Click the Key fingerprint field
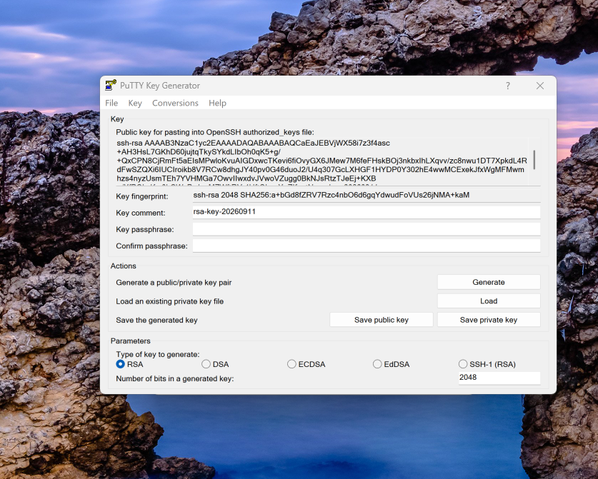Viewport: 598px width, 479px height. tap(367, 196)
